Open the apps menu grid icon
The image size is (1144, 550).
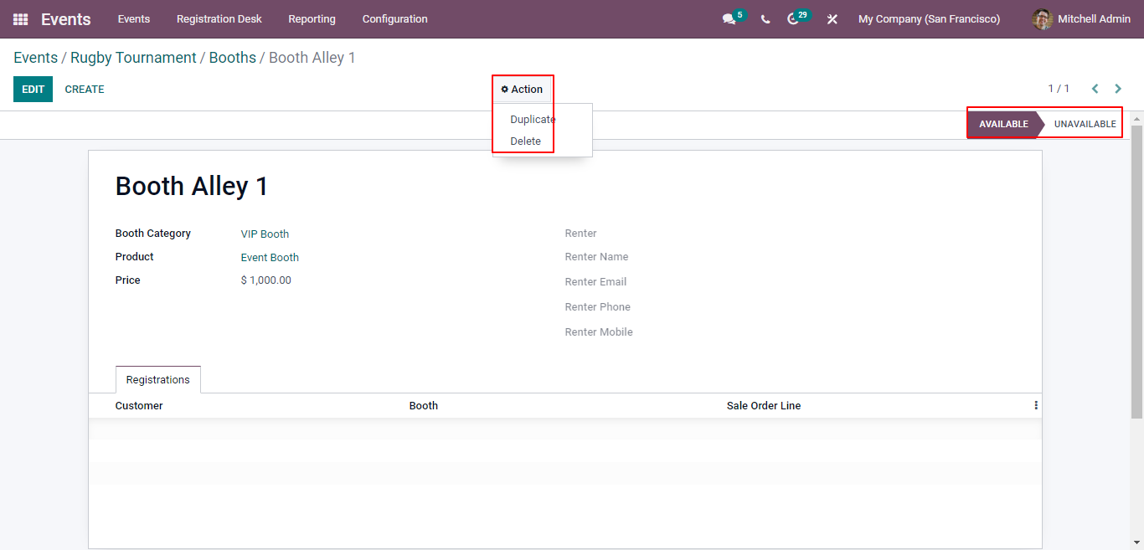tap(19, 18)
